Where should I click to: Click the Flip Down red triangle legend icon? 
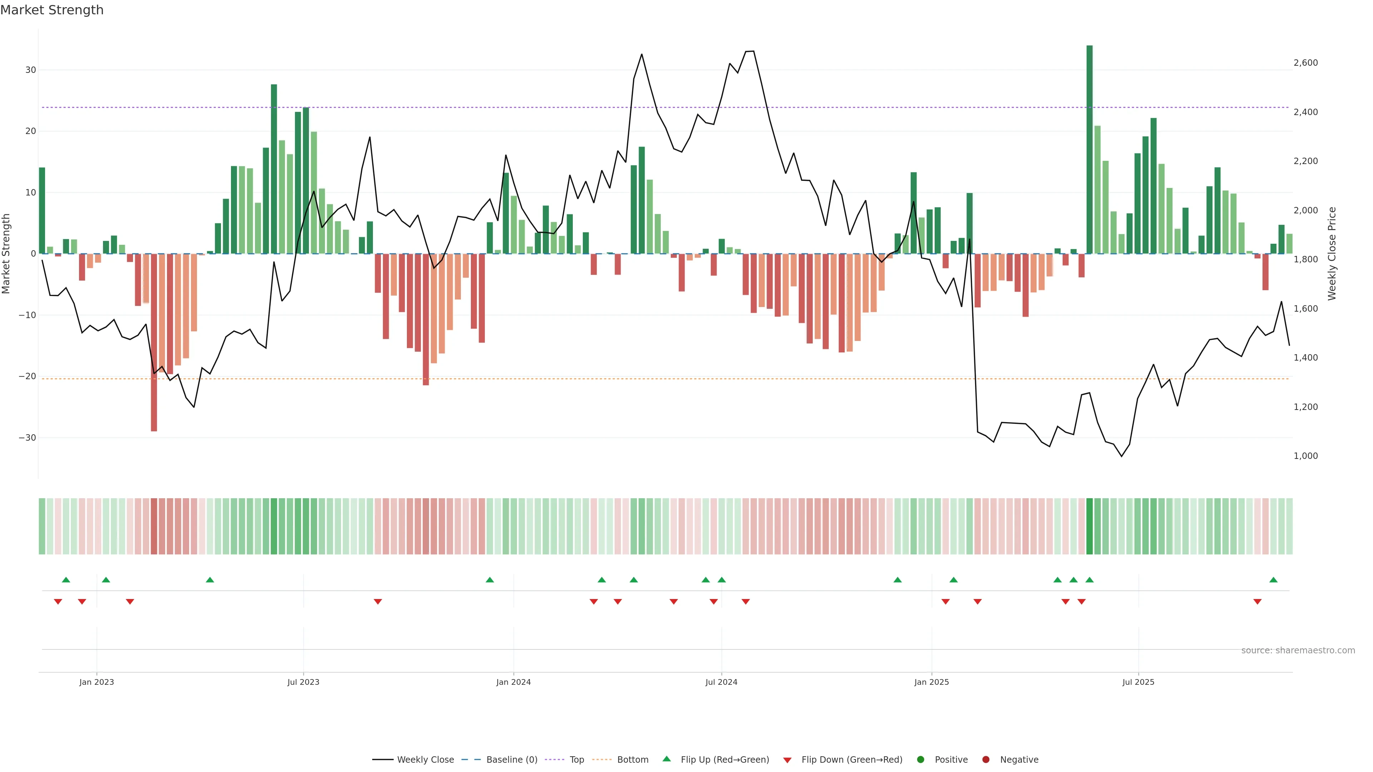pos(787,760)
